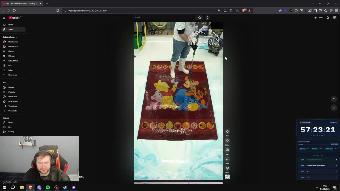Open the browser Extensions puzzle icon
Viewport: 340px width, 191px height.
click(x=296, y=11)
